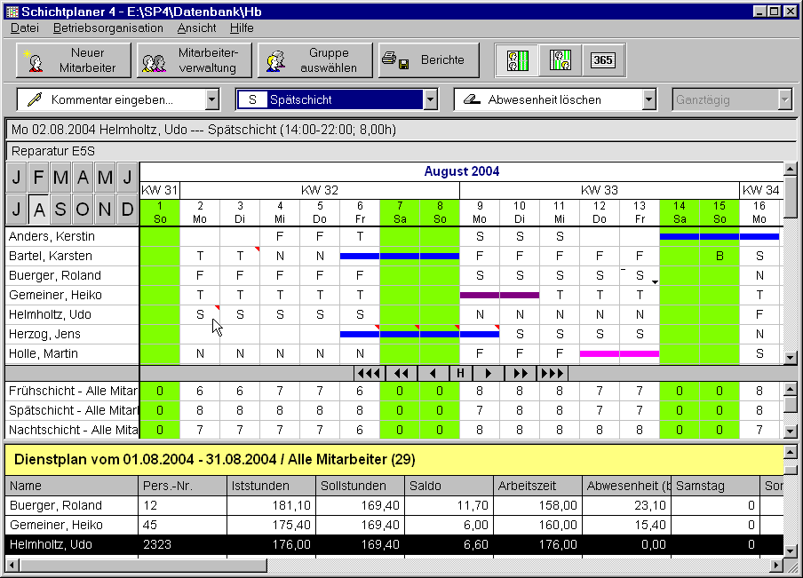Select employee row Holle, Martin
Viewport: 803px width, 578px height.
[72, 353]
